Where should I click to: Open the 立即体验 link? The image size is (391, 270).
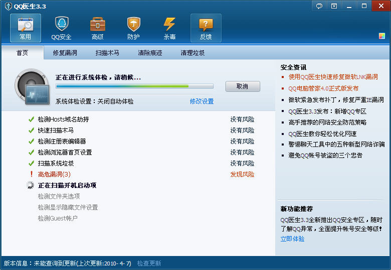pos(292,239)
